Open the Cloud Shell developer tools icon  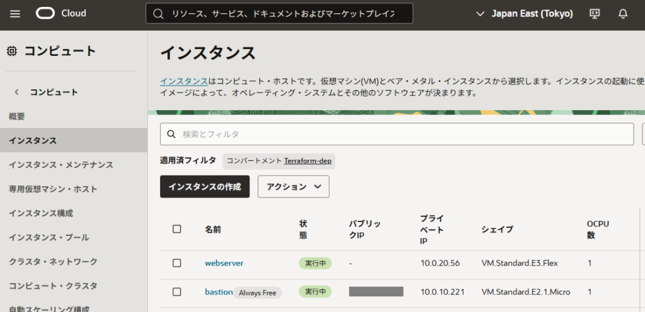pyautogui.click(x=594, y=14)
